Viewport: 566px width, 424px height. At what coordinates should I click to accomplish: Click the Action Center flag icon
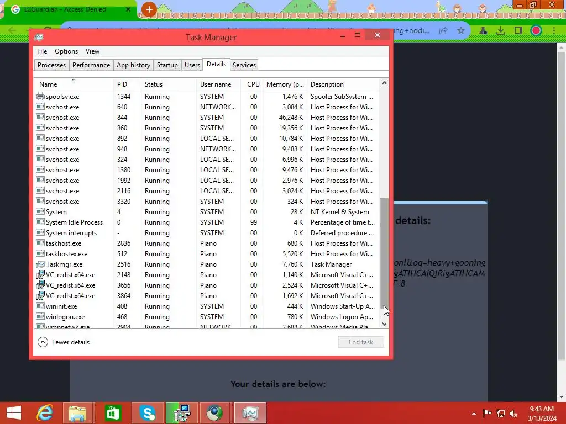pyautogui.click(x=487, y=413)
